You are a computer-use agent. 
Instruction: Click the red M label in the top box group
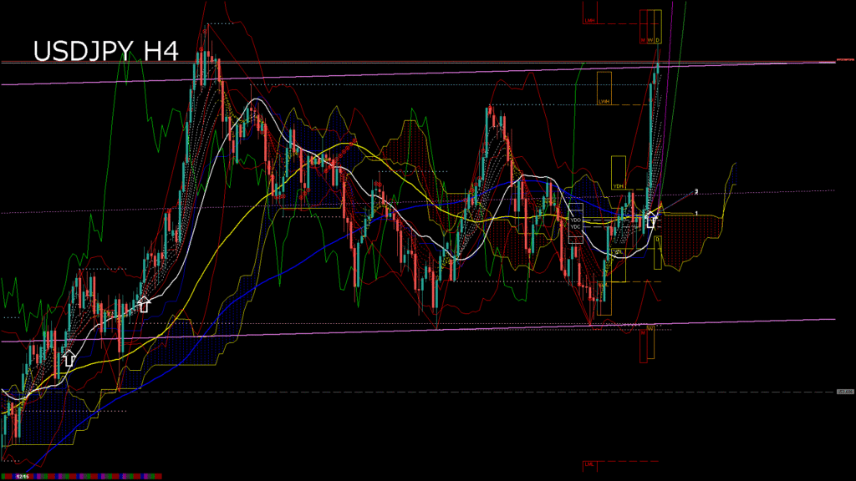pos(643,39)
